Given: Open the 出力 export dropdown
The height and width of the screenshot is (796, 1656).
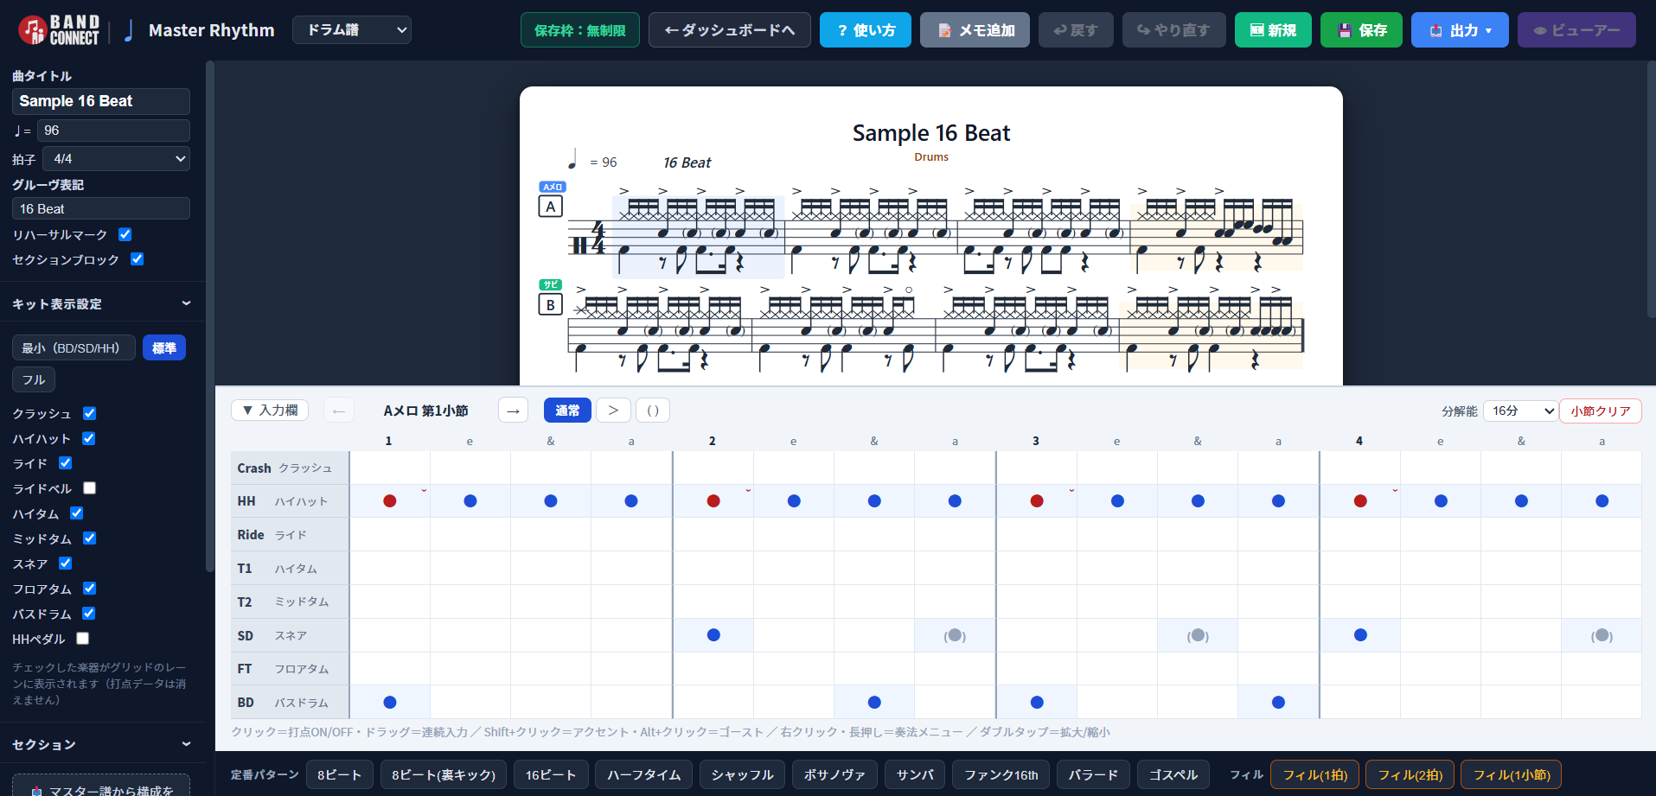Looking at the screenshot, I should (x=1460, y=30).
